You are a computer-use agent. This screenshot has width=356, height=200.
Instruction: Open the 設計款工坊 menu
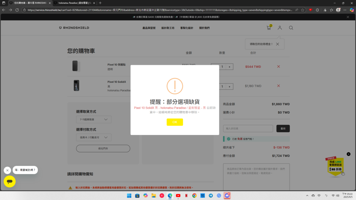click(x=168, y=28)
